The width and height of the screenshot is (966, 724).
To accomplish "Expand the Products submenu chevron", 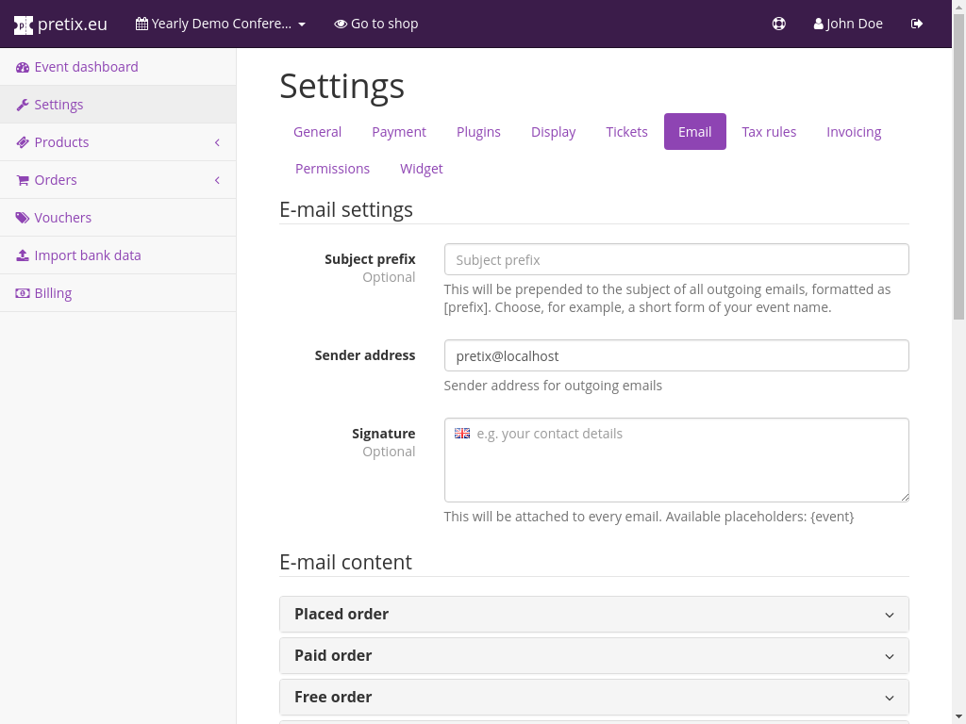I will 217,142.
